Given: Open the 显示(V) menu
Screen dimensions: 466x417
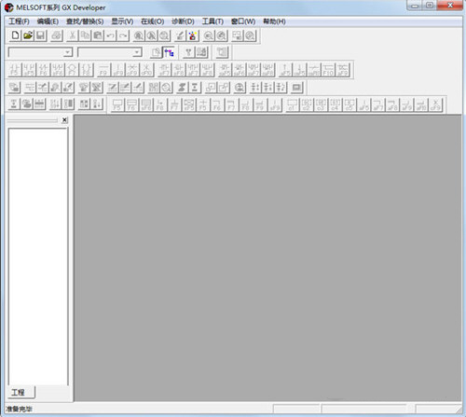Looking at the screenshot, I should pyautogui.click(x=122, y=21).
